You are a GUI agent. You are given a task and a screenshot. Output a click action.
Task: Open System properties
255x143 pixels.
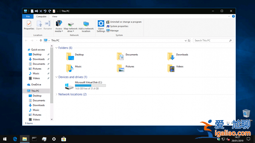117,26
